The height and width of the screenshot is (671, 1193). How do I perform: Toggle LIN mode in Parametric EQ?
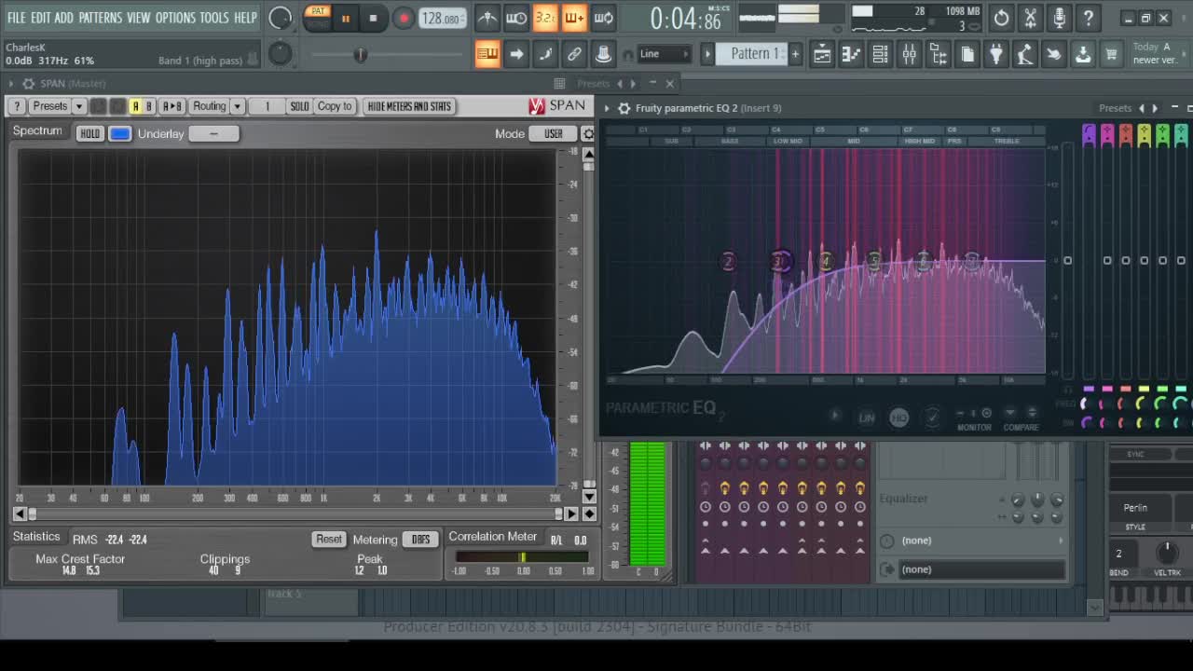coord(867,418)
